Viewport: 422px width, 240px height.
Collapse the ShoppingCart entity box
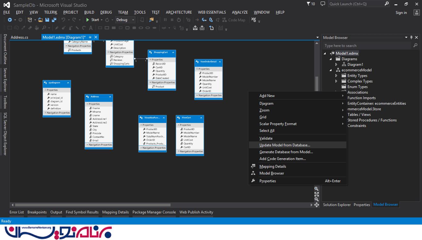173,53
